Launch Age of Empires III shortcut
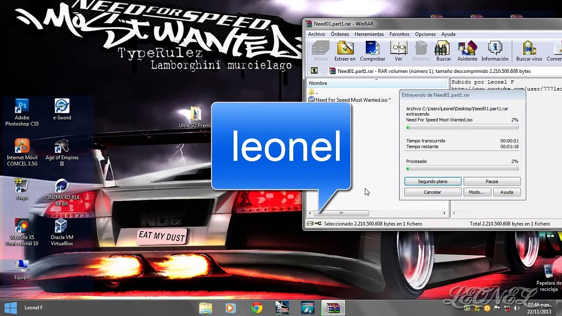Image resolution: width=562 pixels, height=316 pixels. [62, 153]
